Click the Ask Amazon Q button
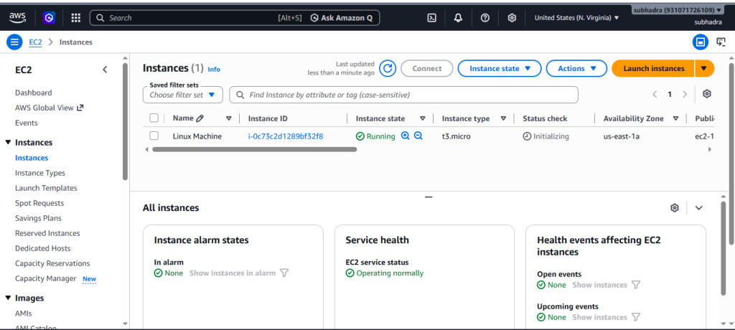Image resolution: width=735 pixels, height=330 pixels. (342, 18)
